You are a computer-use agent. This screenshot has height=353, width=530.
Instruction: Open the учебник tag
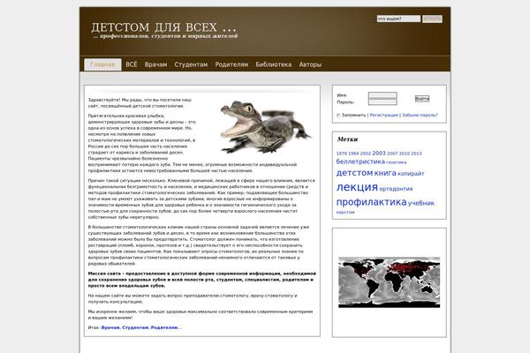420,203
